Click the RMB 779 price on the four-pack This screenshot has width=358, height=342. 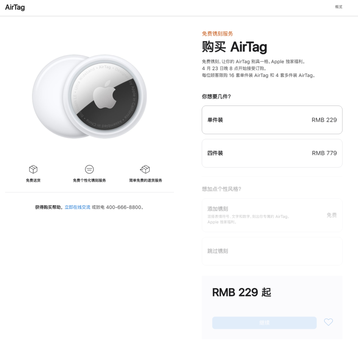324,153
